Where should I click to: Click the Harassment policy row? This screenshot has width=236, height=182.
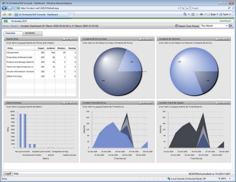click(41, 53)
